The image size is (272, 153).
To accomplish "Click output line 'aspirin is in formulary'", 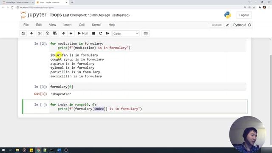I will (x=72, y=64).
